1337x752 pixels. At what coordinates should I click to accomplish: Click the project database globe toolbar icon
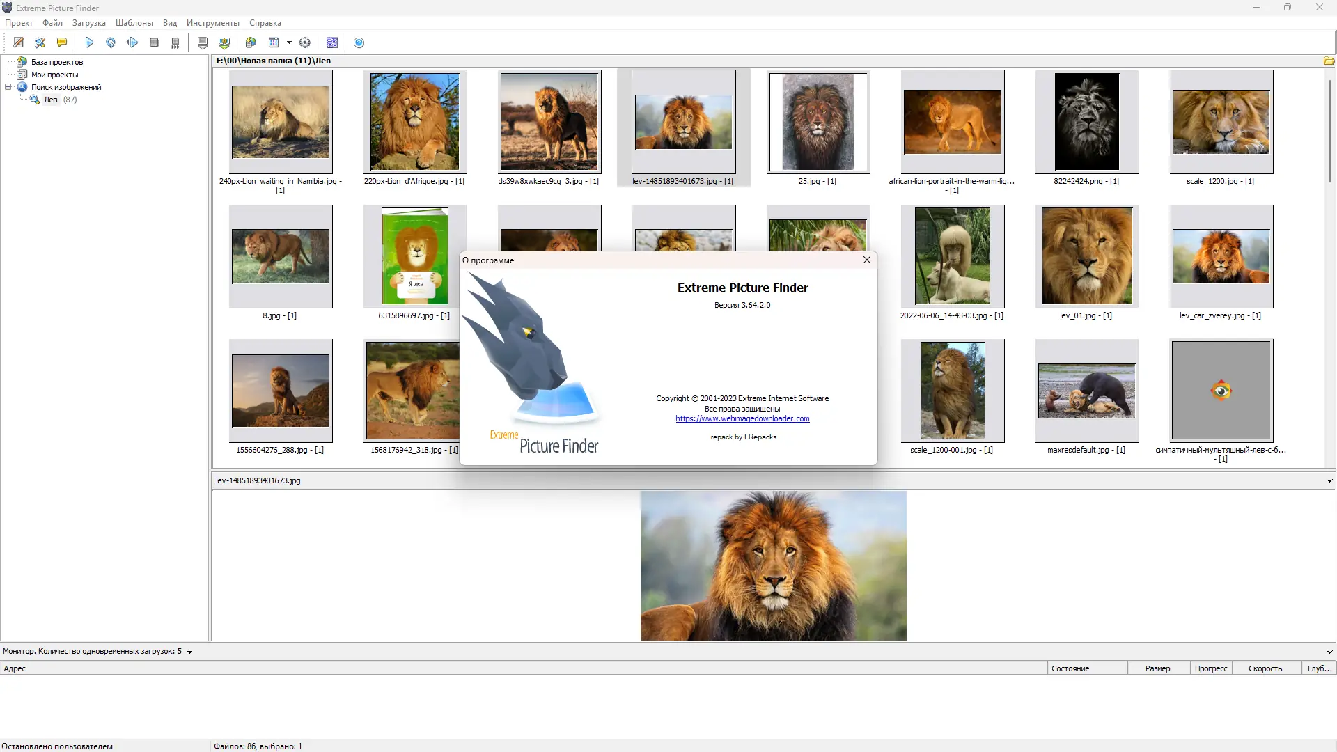click(251, 42)
